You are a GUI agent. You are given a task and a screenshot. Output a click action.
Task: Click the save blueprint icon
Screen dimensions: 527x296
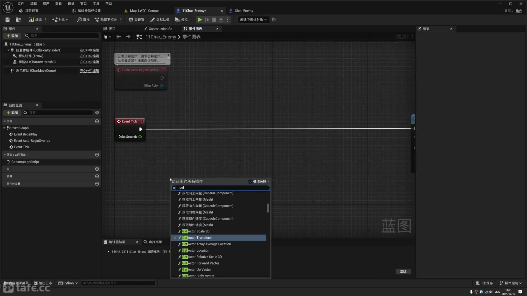[7, 19]
